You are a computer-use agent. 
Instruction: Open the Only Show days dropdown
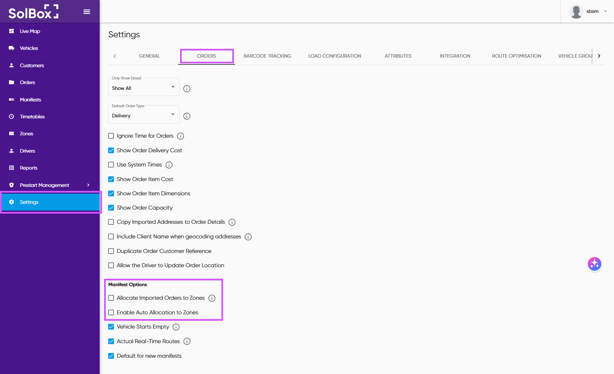(144, 87)
